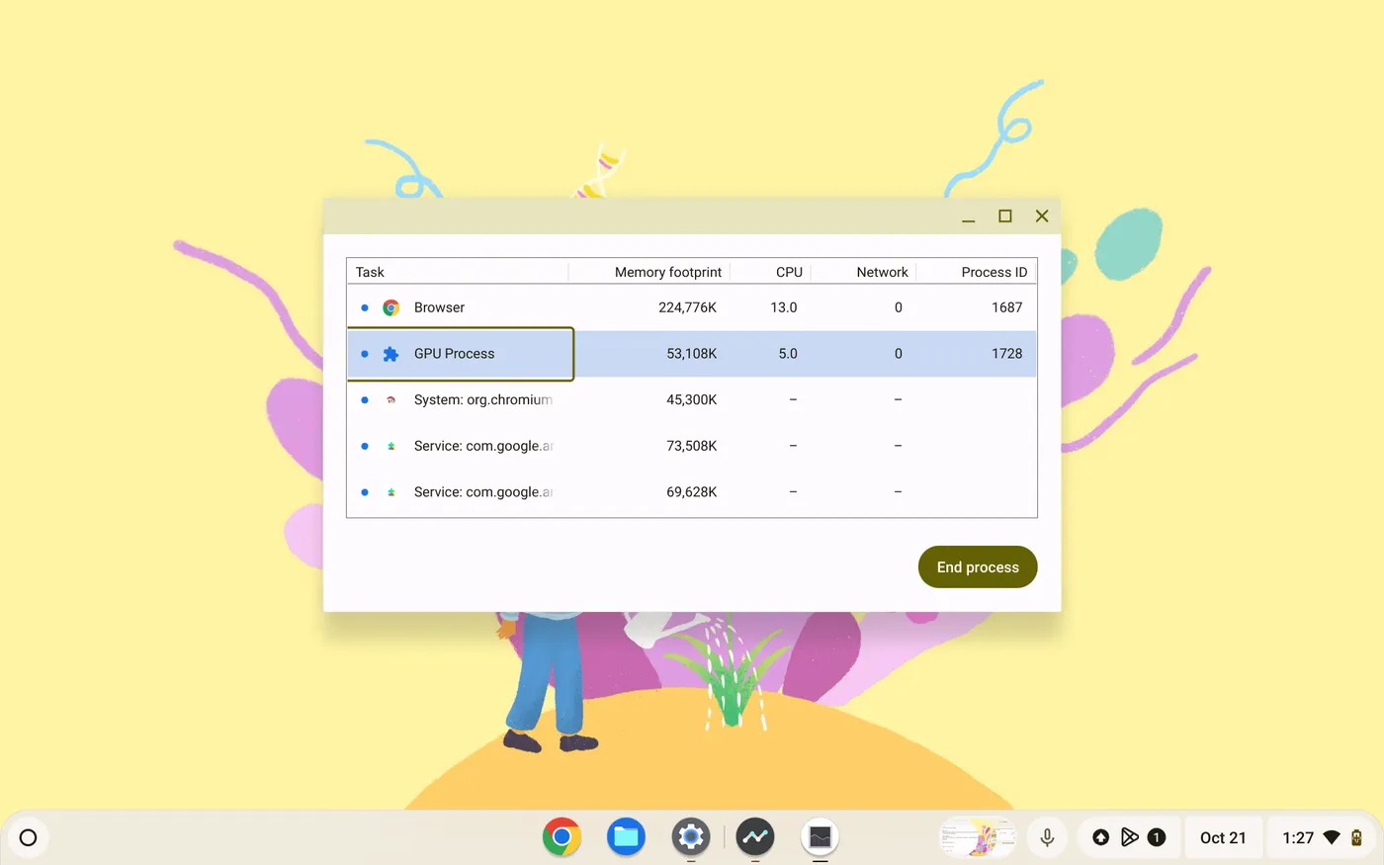The image size is (1384, 865).
Task: Maximize the Task Manager window
Action: (1005, 216)
